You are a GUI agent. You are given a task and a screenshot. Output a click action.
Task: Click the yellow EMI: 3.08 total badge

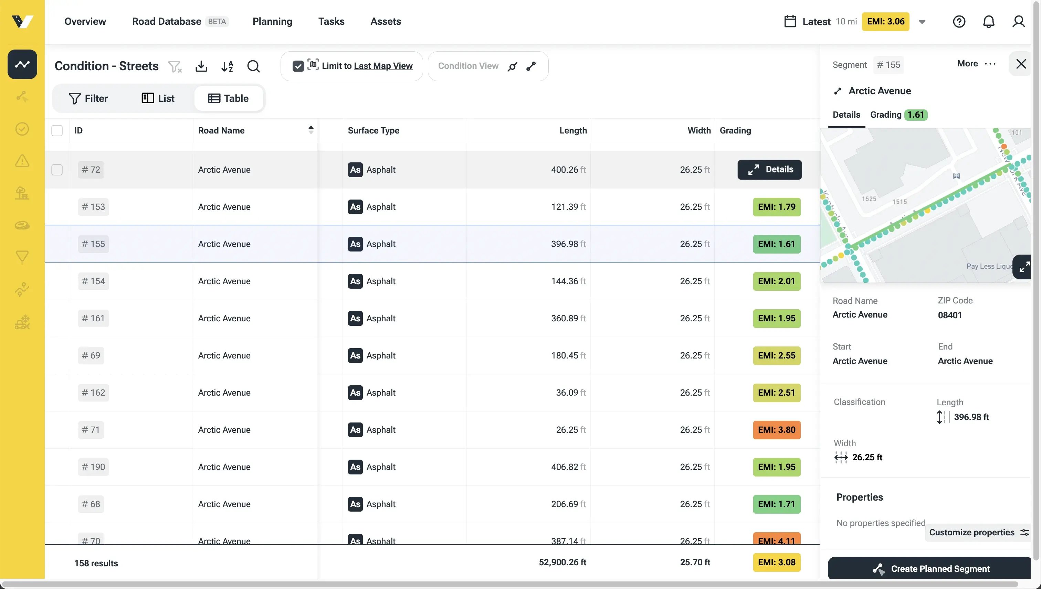click(777, 562)
